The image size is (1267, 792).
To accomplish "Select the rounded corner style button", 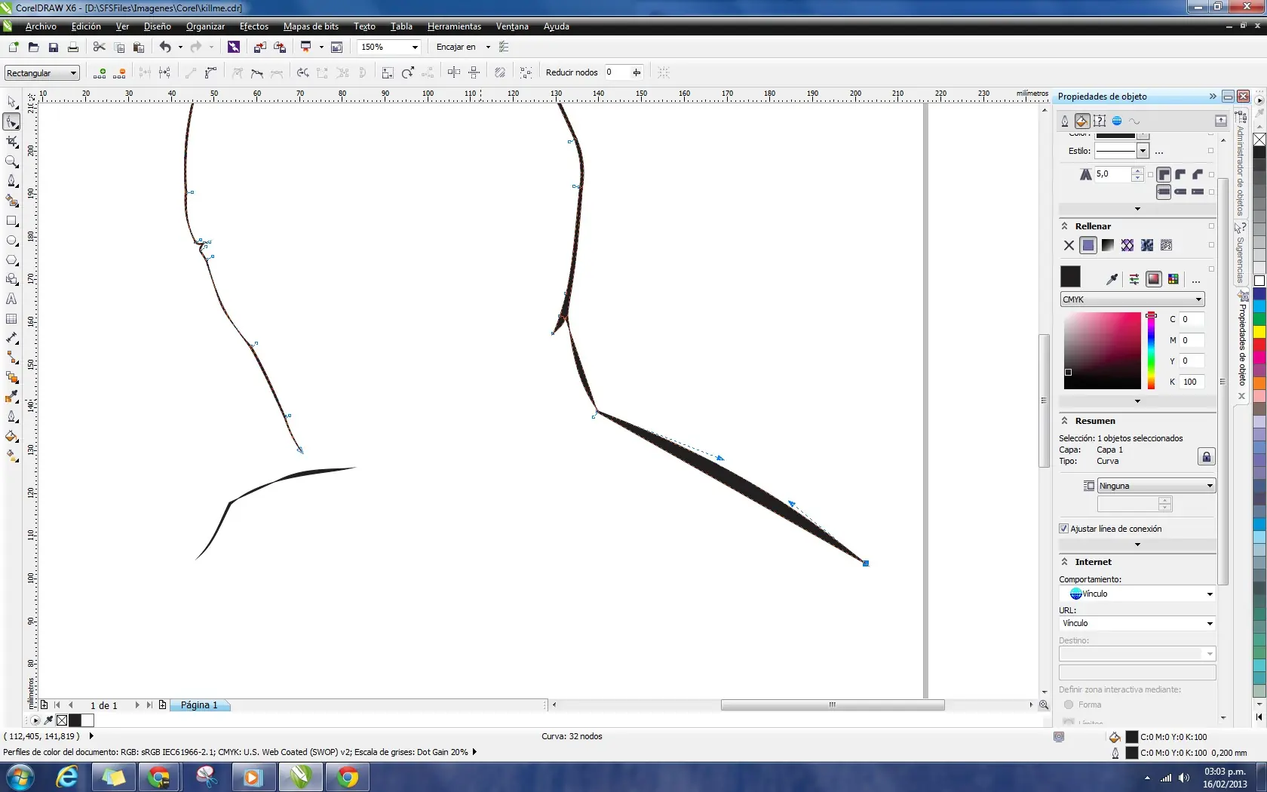I will (x=1181, y=174).
